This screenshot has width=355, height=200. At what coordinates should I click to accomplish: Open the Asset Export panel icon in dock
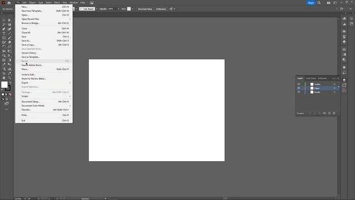[x=344, y=85]
